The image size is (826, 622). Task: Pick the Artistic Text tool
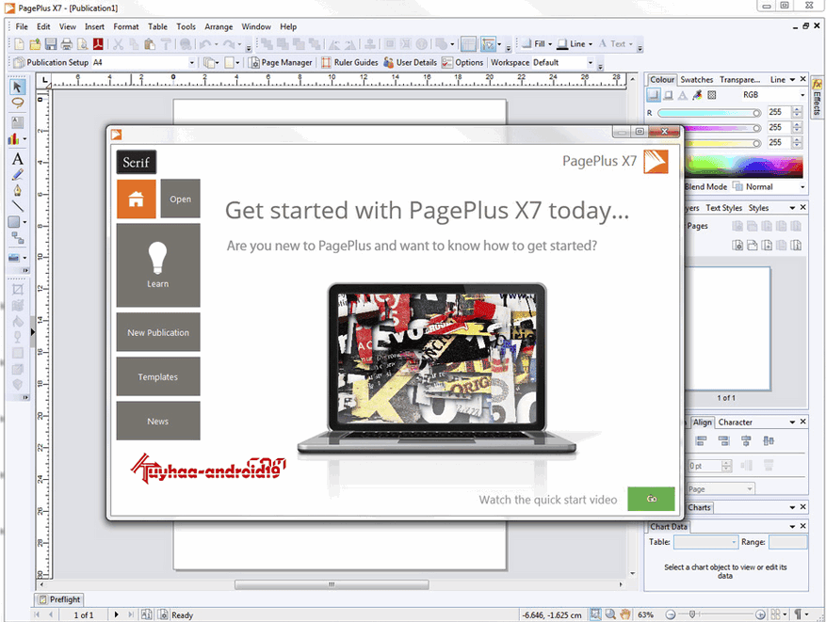pyautogui.click(x=17, y=158)
